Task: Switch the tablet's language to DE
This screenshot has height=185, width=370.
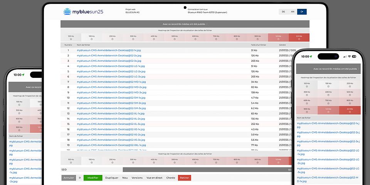Action: point(283,12)
